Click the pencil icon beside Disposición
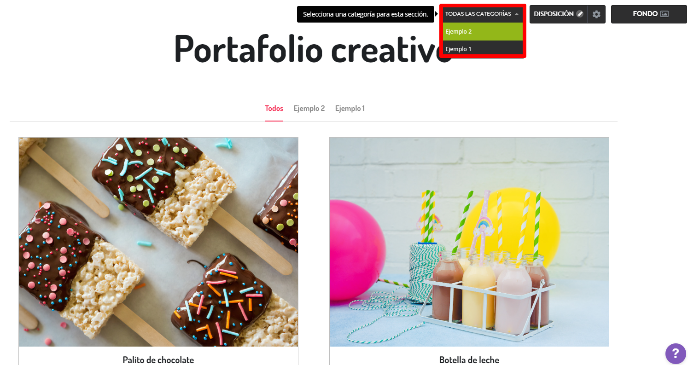Image resolution: width=688 pixels, height=365 pixels. [580, 14]
